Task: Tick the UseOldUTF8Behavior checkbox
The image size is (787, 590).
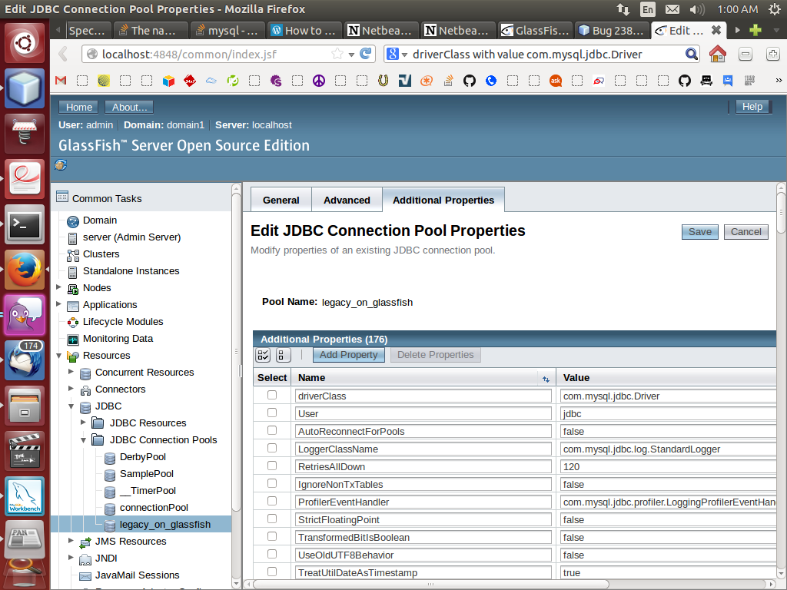Action: [272, 554]
